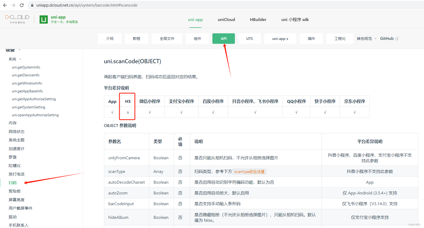Viewport: 424px width, 228px height.
Task: Click the 微信小程序 column header
Action: (150, 102)
